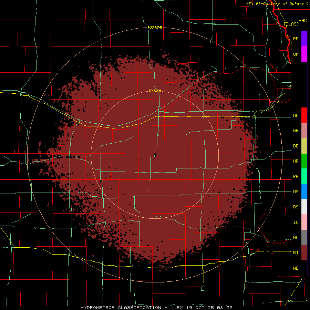Click the DS legend label
Viewport: 310px width, 310px height.
[296, 207]
